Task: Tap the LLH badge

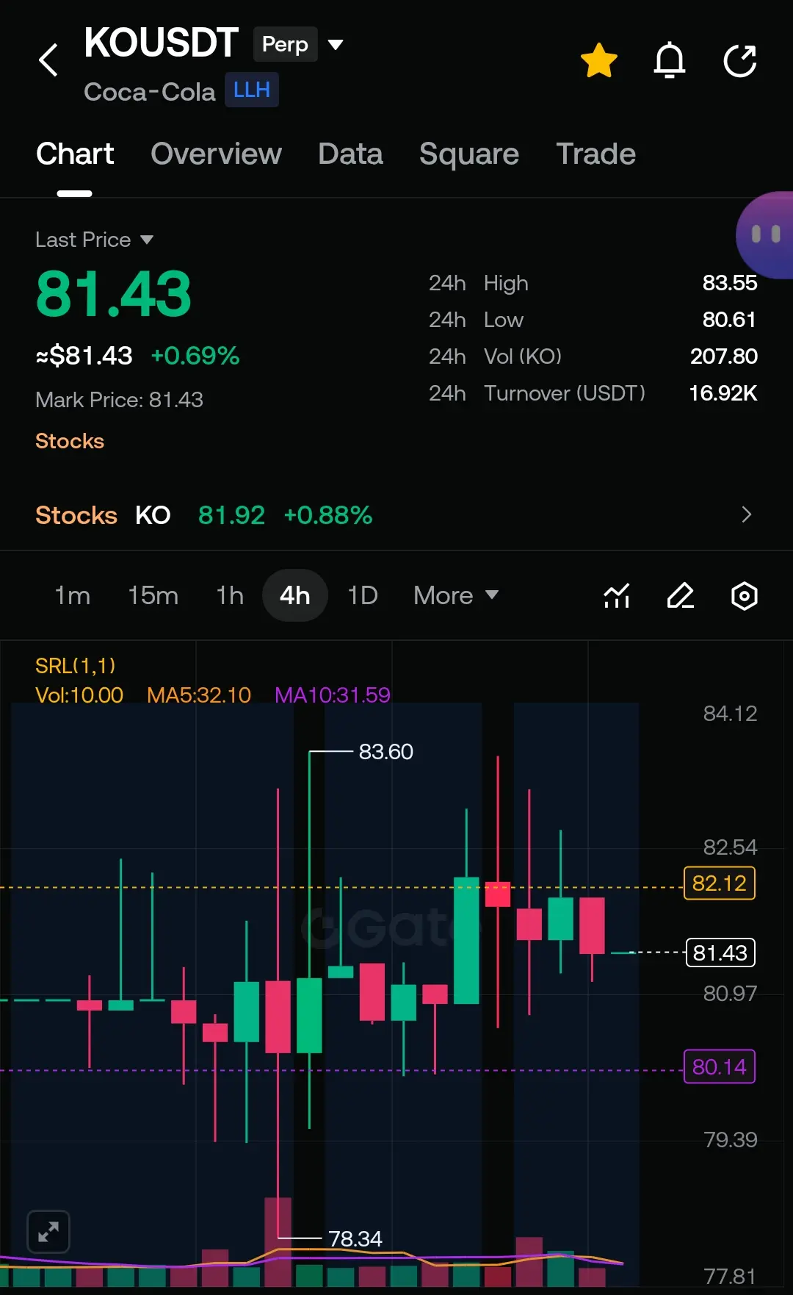Action: click(x=252, y=90)
